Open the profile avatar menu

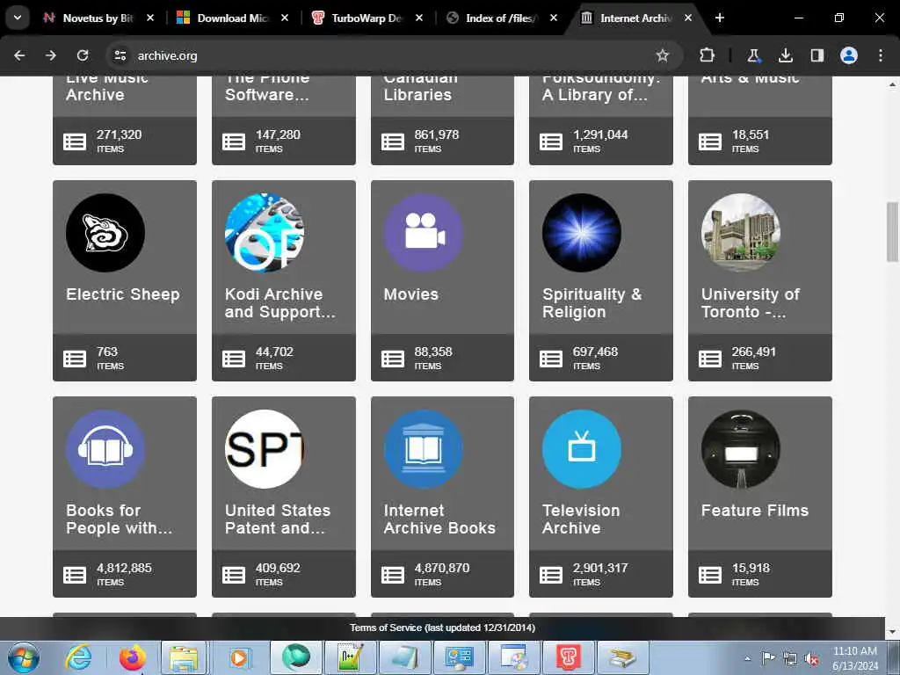pyautogui.click(x=849, y=55)
